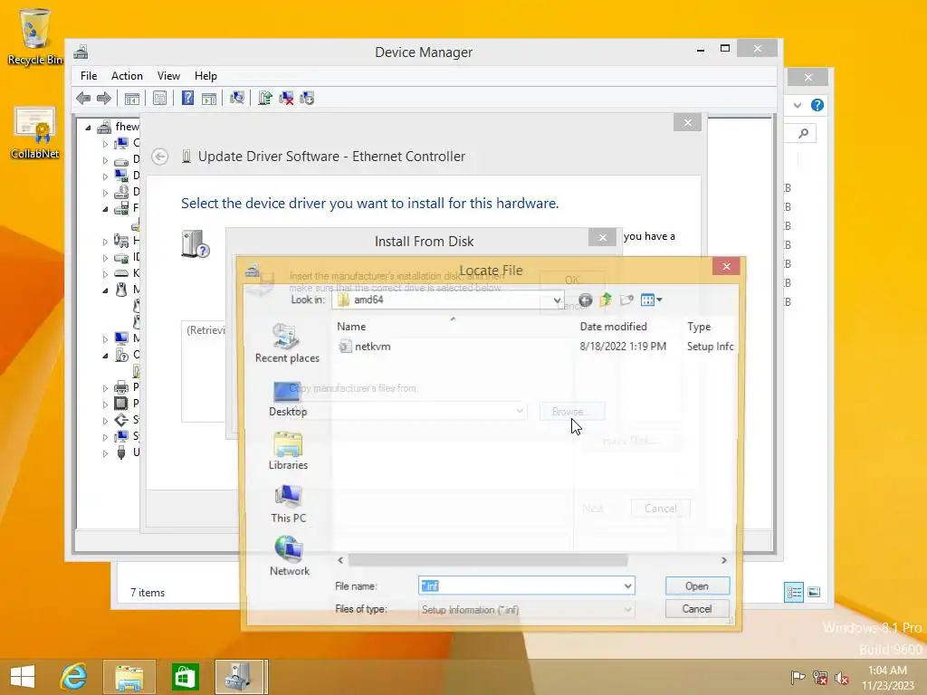
Task: Click horizontal scrollbar in Locate File list
Action: pos(488,559)
